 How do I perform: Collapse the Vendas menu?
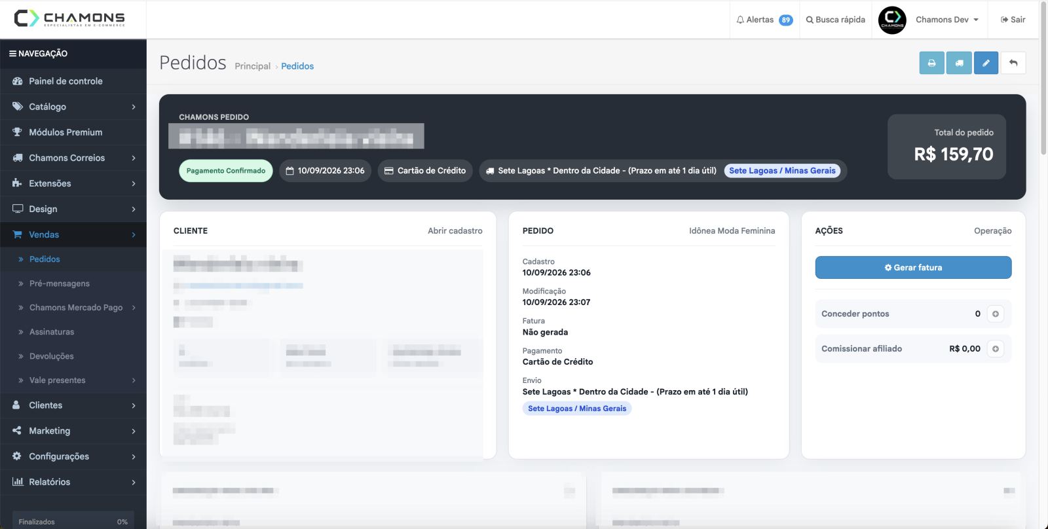tap(73, 234)
